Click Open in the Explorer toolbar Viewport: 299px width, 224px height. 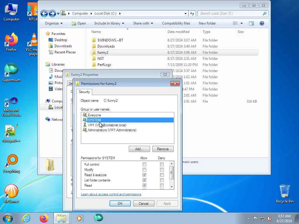click(79, 23)
